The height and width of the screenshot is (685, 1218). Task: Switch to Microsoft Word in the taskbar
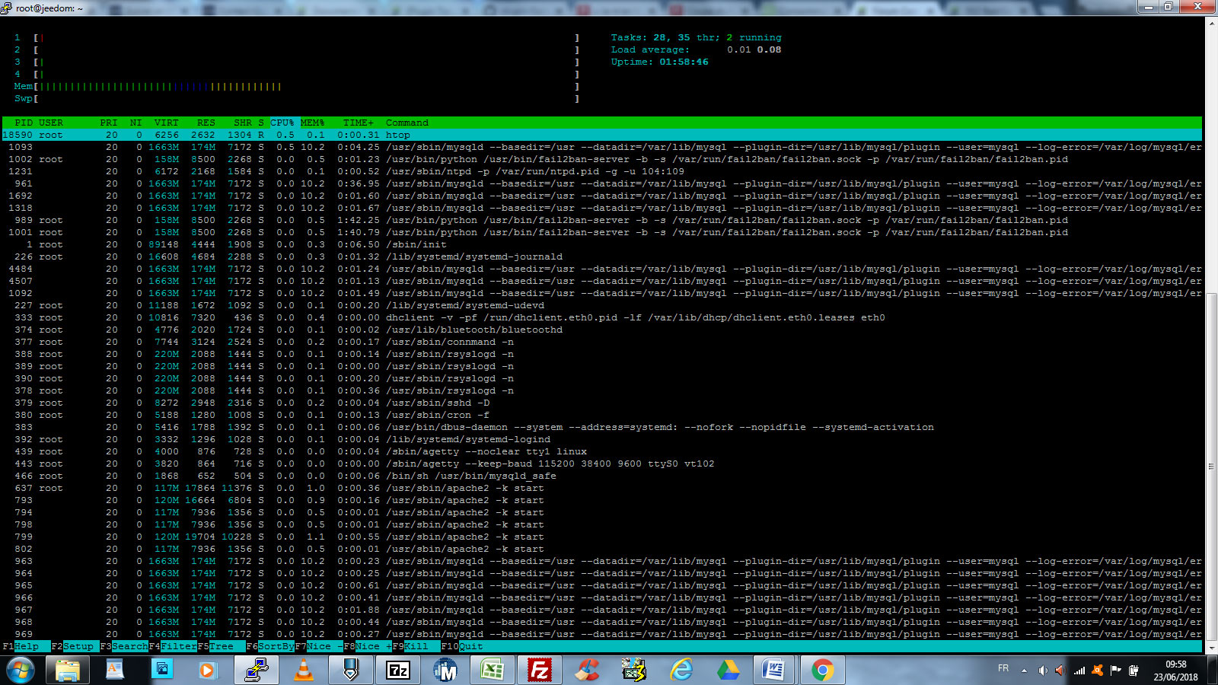coord(774,671)
